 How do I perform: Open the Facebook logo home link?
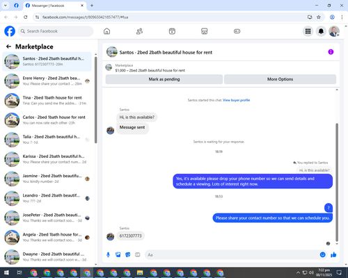pyautogui.click(x=10, y=31)
